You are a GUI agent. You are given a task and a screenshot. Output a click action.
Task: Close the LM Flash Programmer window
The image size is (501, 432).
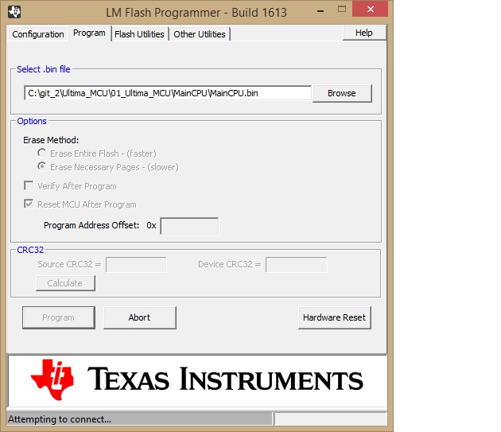(370, 9)
